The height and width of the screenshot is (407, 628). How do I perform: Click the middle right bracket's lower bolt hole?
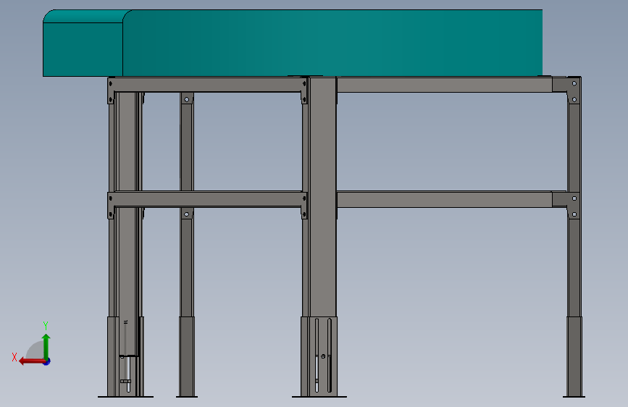574,214
